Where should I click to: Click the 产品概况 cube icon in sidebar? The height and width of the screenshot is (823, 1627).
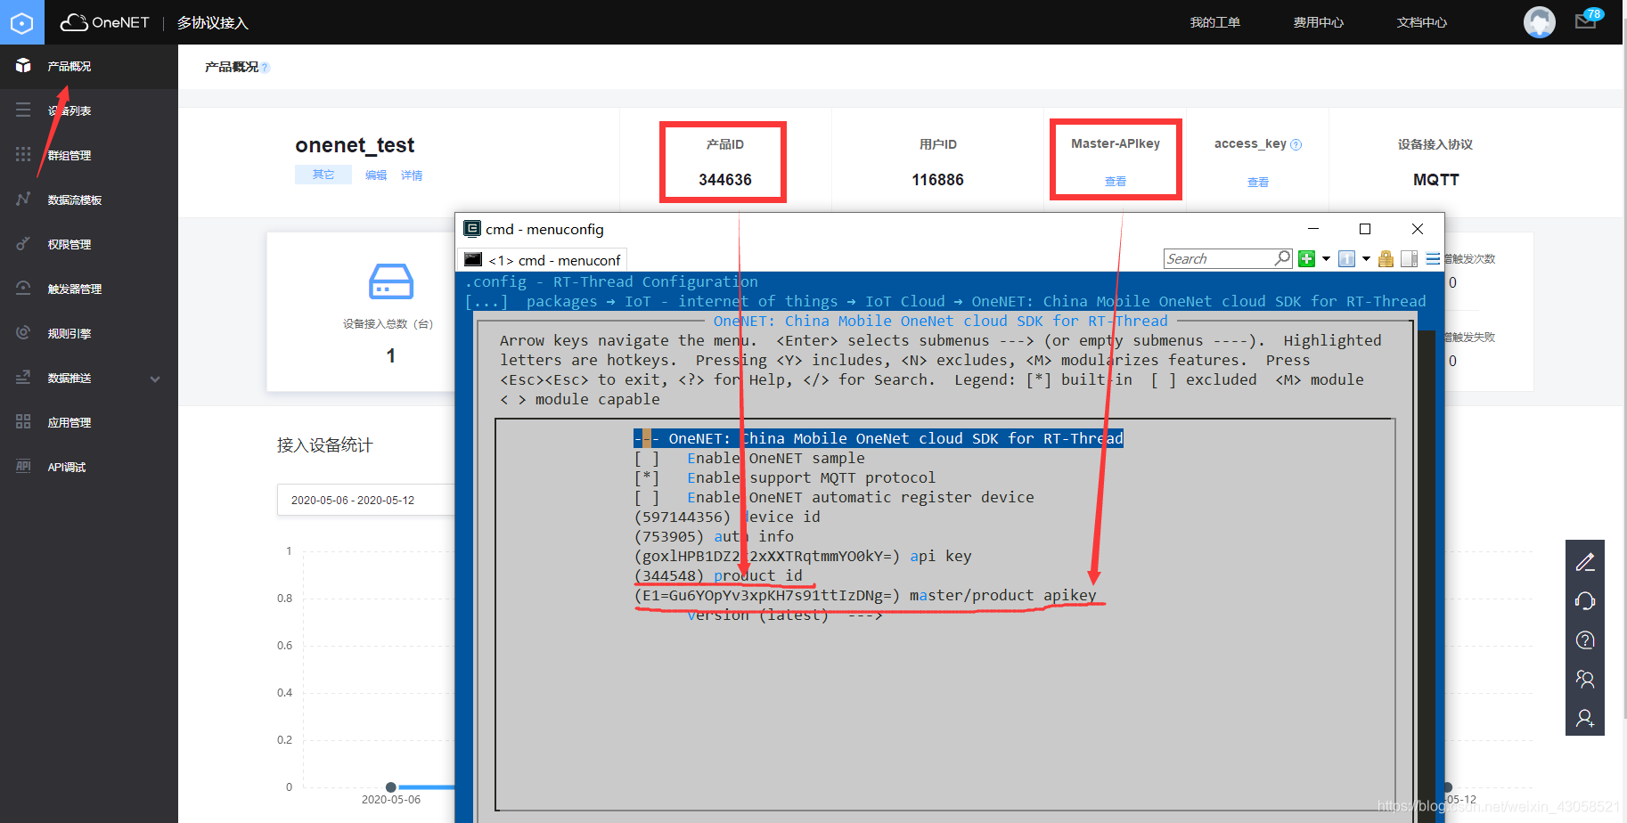coord(23,66)
